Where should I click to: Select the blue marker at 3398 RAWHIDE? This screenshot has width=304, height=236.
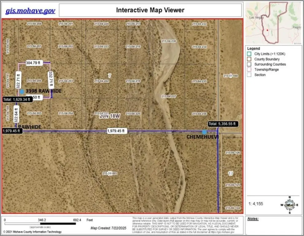coord(22,92)
